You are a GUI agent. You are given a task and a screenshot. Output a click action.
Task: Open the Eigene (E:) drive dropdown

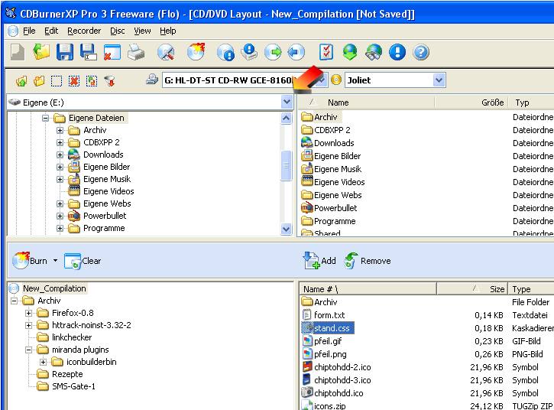(x=287, y=102)
